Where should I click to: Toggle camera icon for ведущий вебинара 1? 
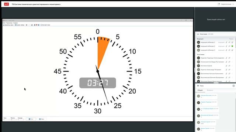click(229, 43)
